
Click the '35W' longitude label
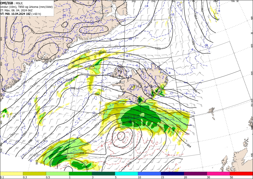(x=74, y=1)
